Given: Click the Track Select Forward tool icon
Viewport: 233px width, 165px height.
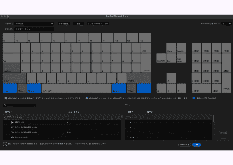Looking at the screenshot, I should [x=12, y=132].
